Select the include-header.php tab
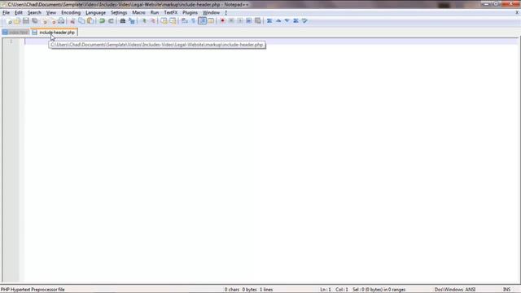Screen dimensions: 521x293 click(x=55, y=33)
